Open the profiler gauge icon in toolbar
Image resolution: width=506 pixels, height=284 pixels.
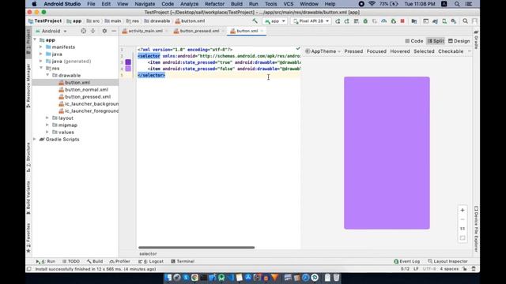[x=383, y=21]
